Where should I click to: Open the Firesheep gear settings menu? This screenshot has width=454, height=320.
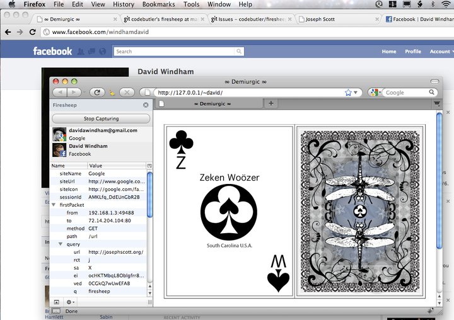pyautogui.click(x=71, y=302)
